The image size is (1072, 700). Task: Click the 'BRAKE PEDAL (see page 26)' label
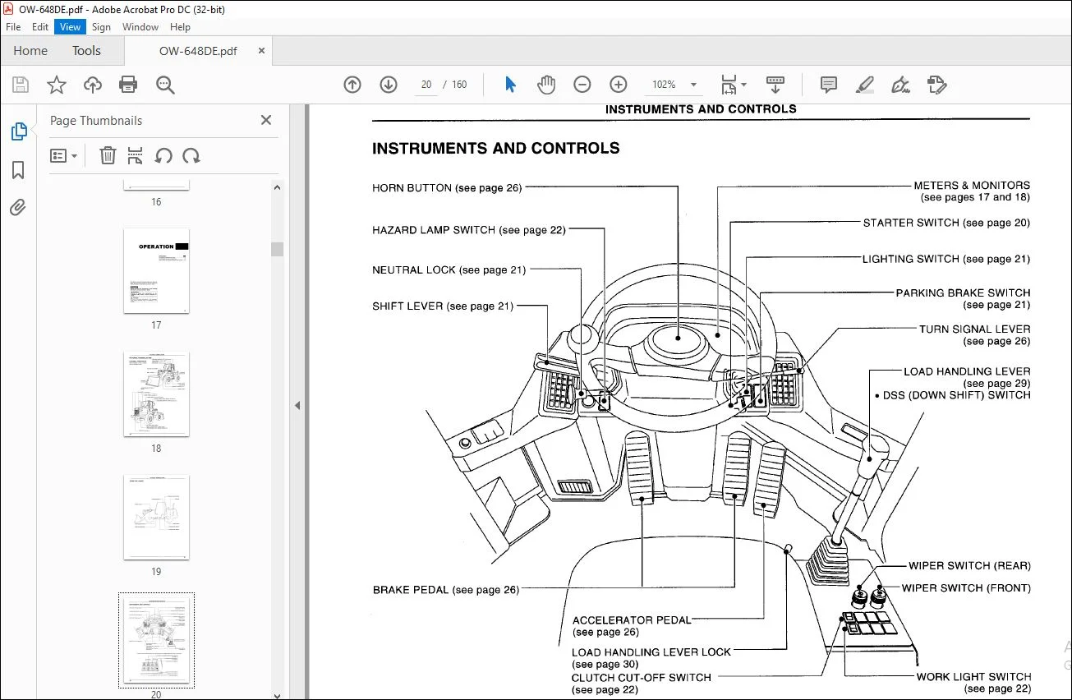coord(446,590)
